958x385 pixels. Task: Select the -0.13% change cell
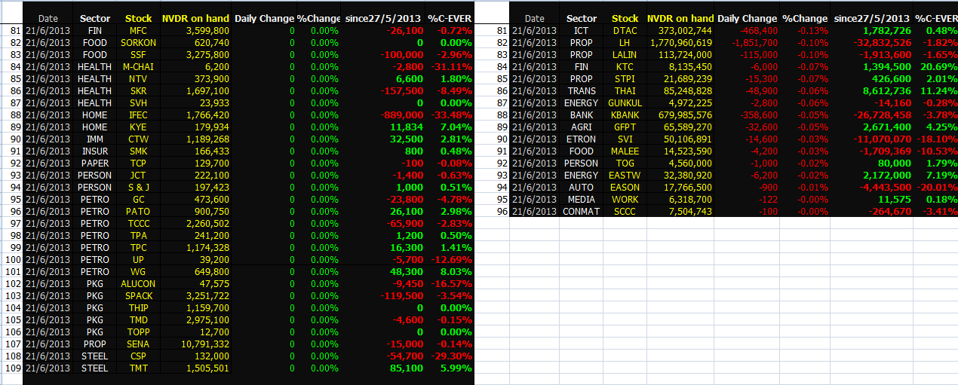(x=805, y=31)
